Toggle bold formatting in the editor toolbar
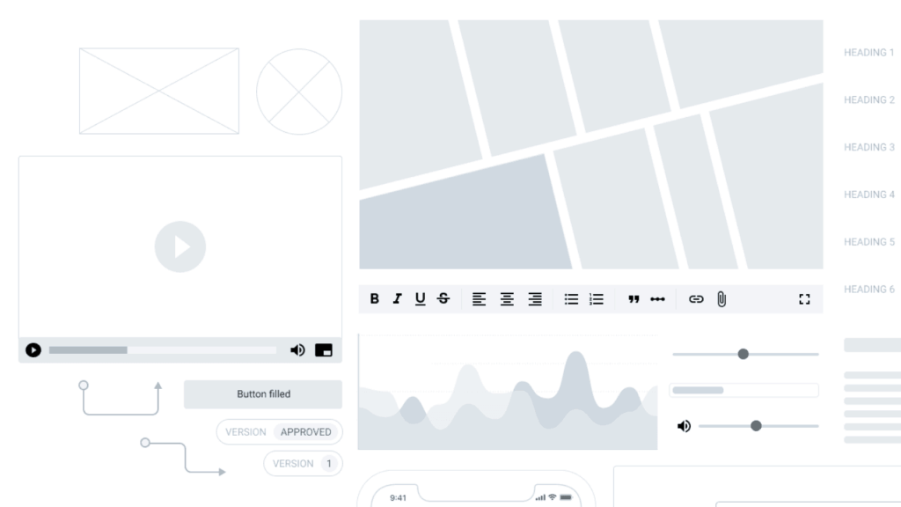 point(374,299)
